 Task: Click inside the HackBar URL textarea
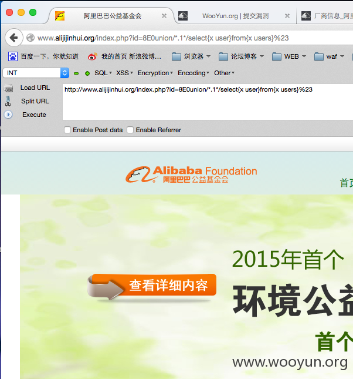pyautogui.click(x=208, y=102)
